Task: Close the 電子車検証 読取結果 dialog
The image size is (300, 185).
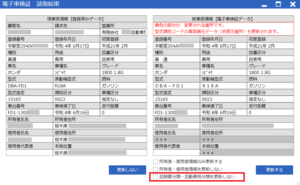Action: coord(293,4)
